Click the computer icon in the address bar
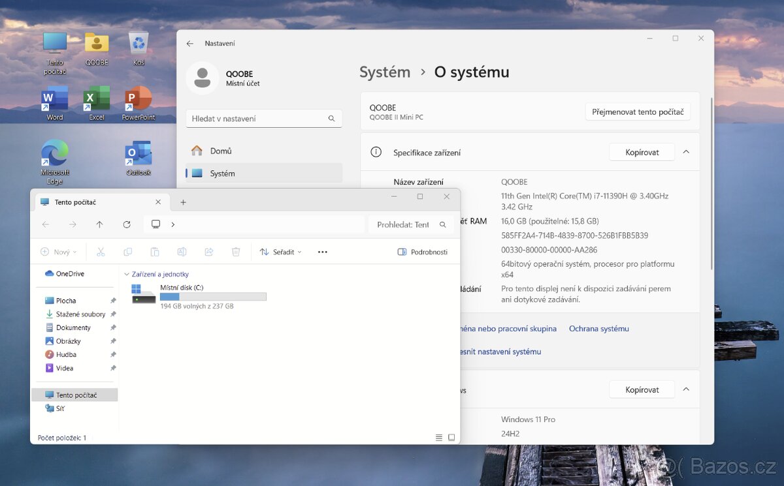The width and height of the screenshot is (784, 486). [x=155, y=224]
